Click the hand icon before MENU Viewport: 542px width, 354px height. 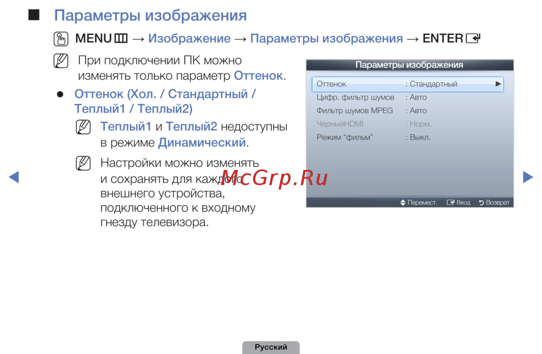(62, 39)
